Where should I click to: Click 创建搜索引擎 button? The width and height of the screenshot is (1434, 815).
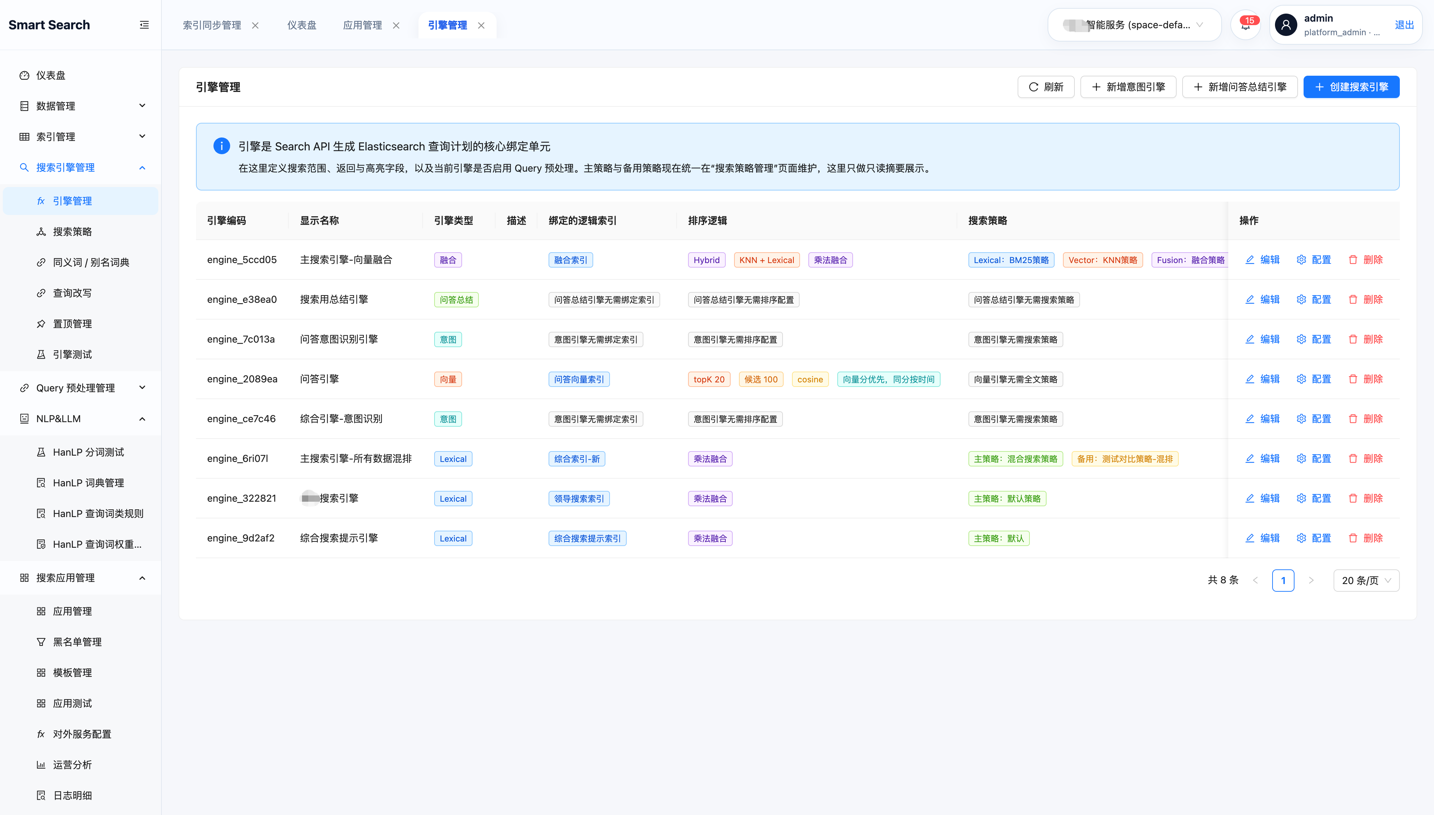click(1351, 87)
